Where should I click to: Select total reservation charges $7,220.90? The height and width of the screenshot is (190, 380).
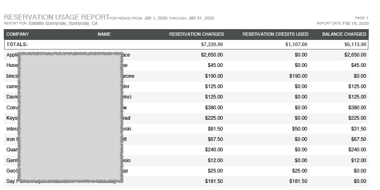(x=212, y=44)
